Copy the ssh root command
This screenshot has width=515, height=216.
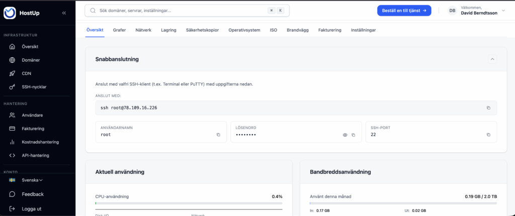(488, 108)
